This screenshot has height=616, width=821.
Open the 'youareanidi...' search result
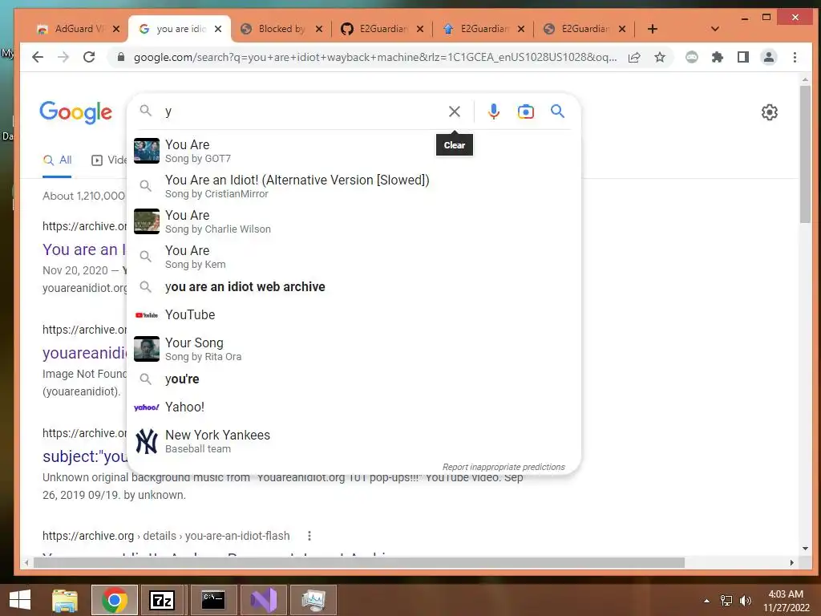click(83, 353)
